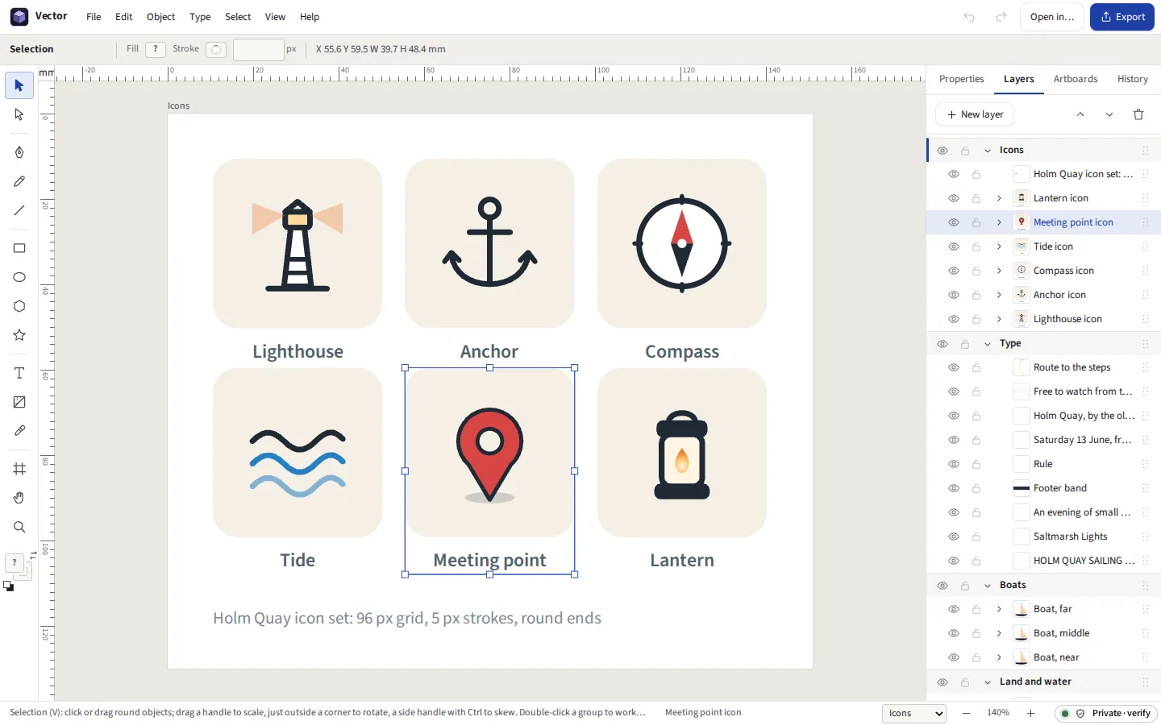Viewport: 1161px width, 725px height.
Task: Click the Undo arrow
Action: (x=969, y=17)
